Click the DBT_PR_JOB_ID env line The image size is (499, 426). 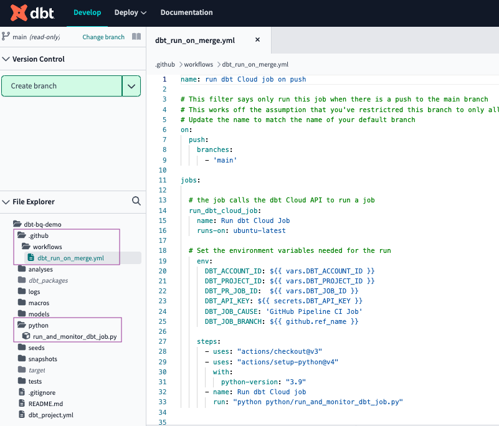(282, 291)
